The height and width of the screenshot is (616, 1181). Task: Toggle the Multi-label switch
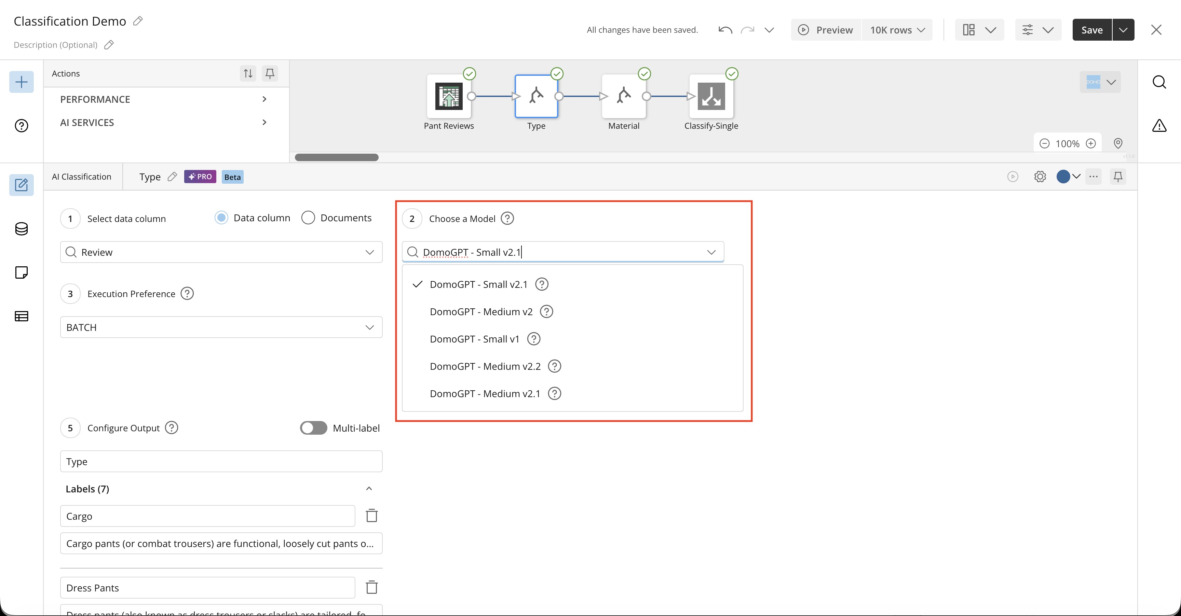(314, 428)
